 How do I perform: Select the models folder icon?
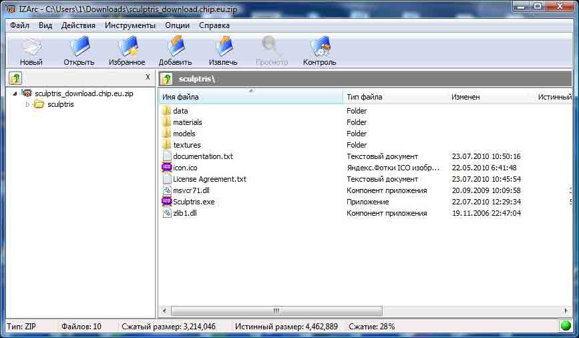click(x=167, y=134)
